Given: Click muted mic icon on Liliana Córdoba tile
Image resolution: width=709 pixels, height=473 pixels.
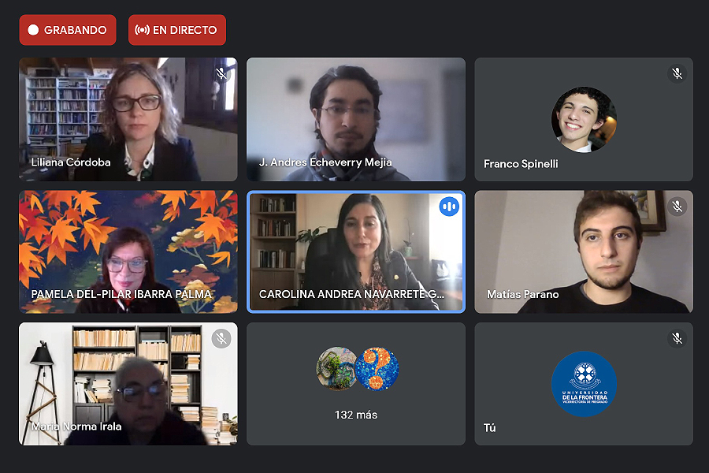Looking at the screenshot, I should click(x=221, y=73).
